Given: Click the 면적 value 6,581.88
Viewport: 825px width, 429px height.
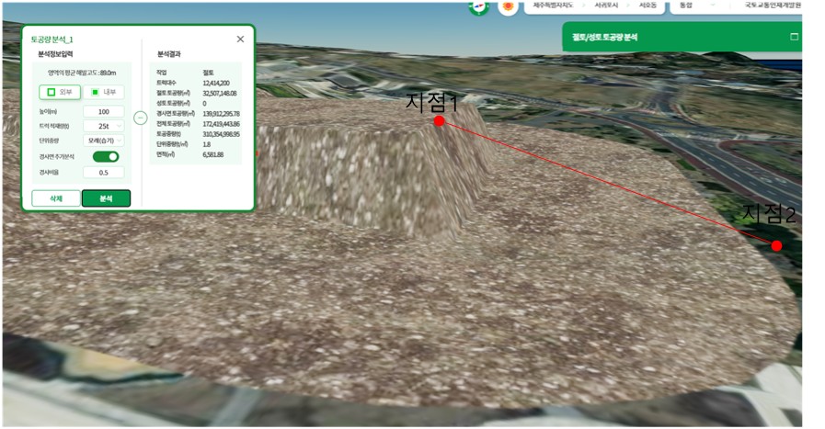Looking at the screenshot, I should (212, 154).
